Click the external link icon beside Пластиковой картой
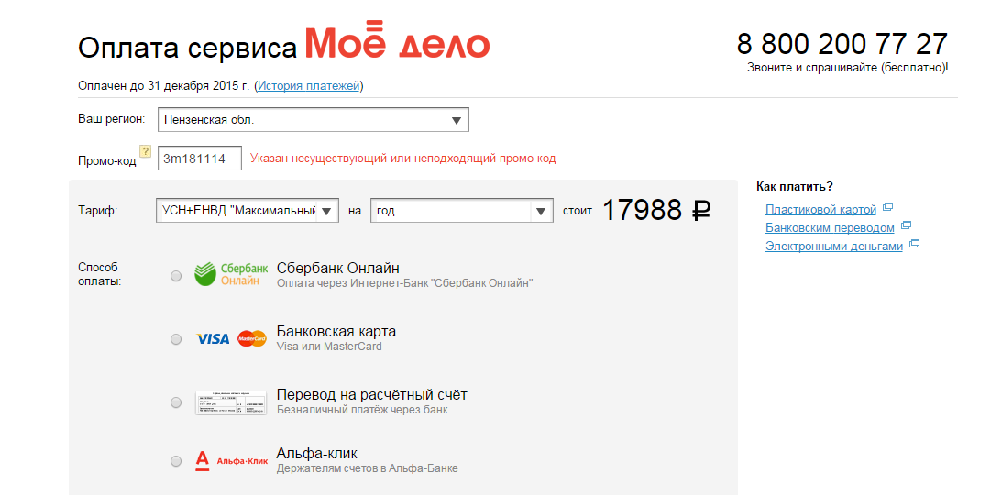The height and width of the screenshot is (495, 1002). (887, 209)
